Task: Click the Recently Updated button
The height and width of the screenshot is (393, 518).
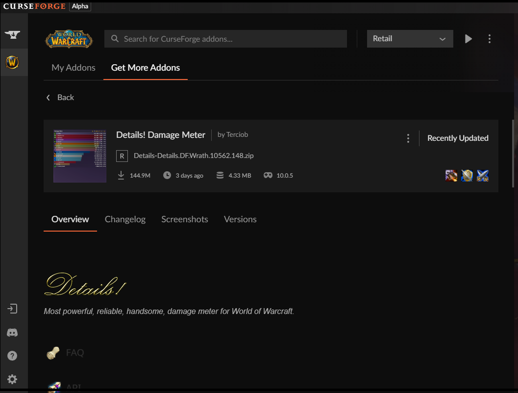Action: coord(458,138)
